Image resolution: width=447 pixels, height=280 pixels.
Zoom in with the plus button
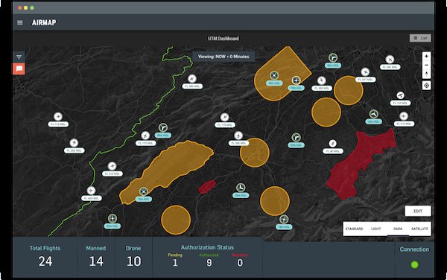(426, 56)
